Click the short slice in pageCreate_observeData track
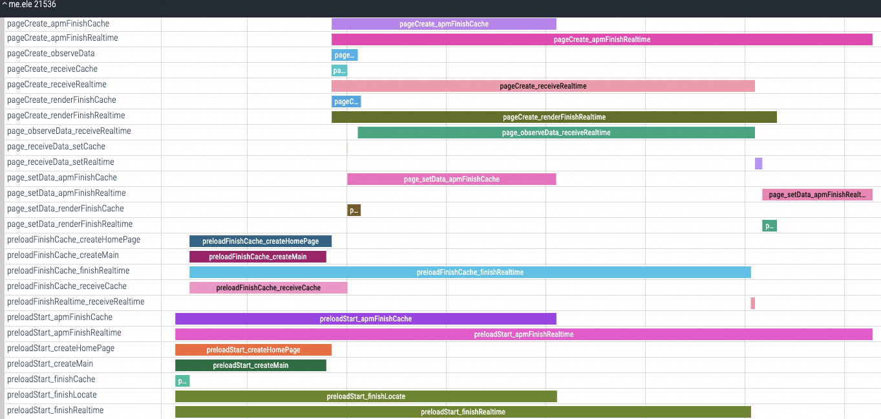This screenshot has width=881, height=419. (x=344, y=55)
